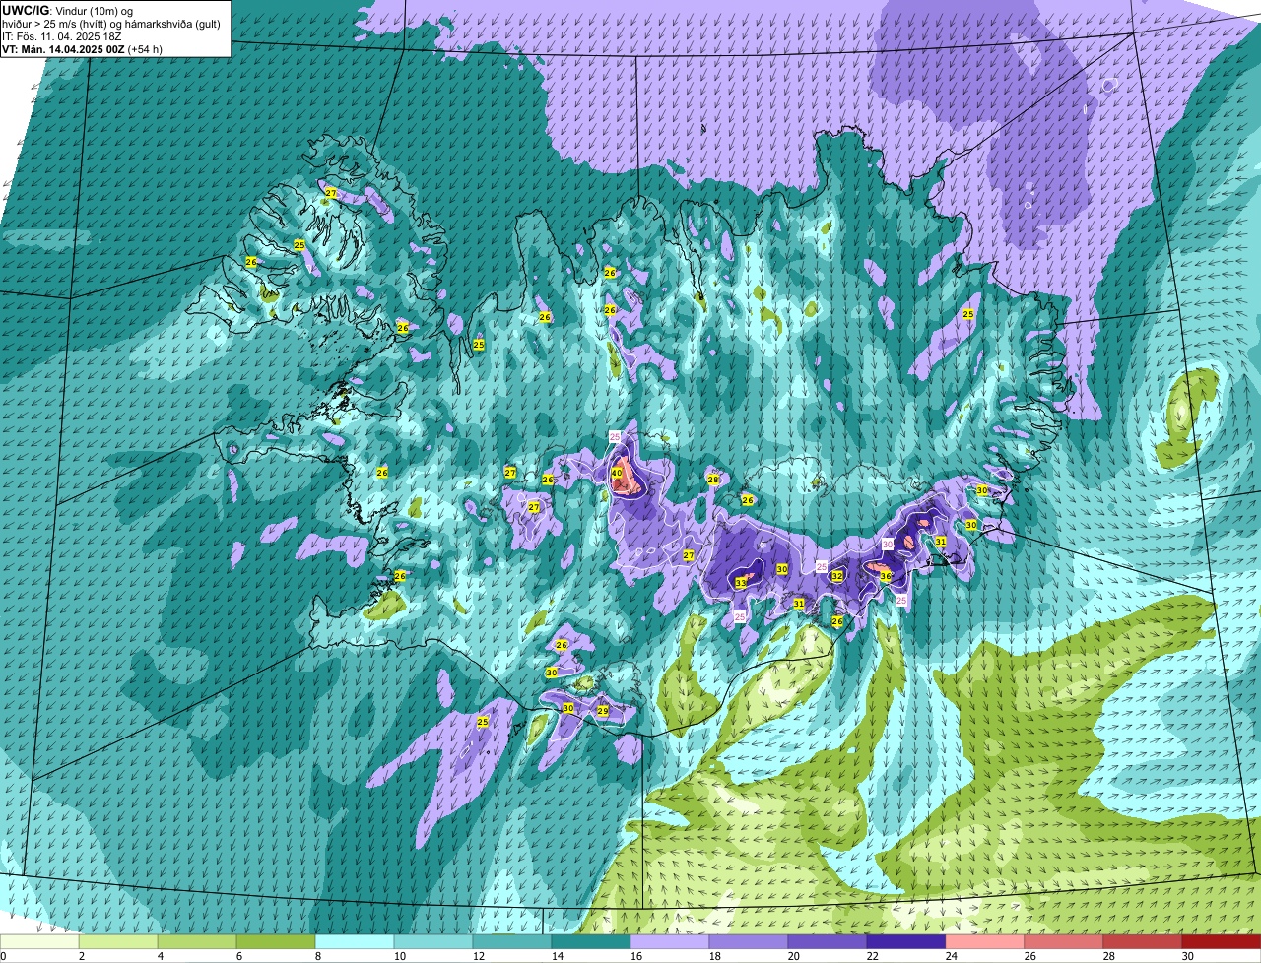Click tick label 16 on the color scale
Image resolution: width=1261 pixels, height=963 pixels.
(x=636, y=956)
